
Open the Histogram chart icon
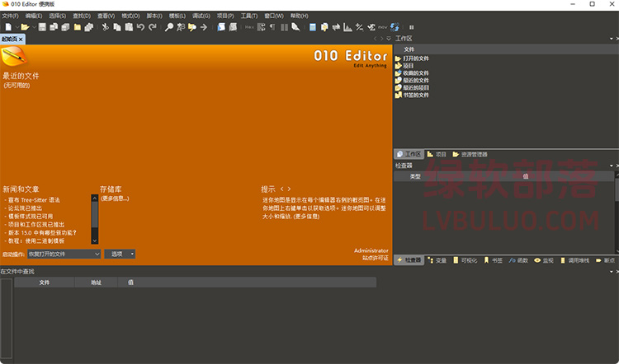tap(347, 27)
